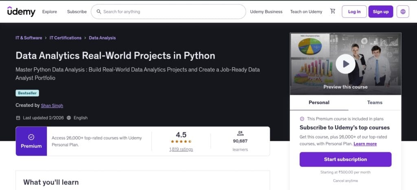Click the course title heading
This screenshot has height=190, width=417.
[115, 56]
